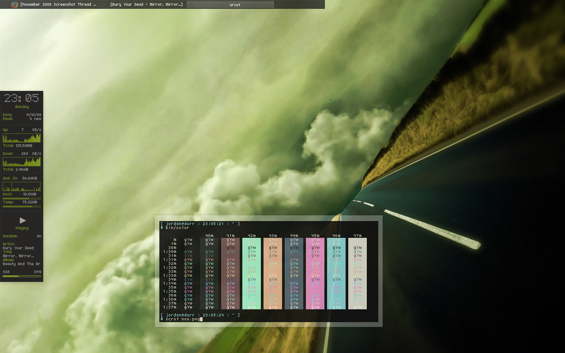Image resolution: width=565 pixels, height=353 pixels.
Task: Click the Disk IO activity graph
Action: (22, 186)
